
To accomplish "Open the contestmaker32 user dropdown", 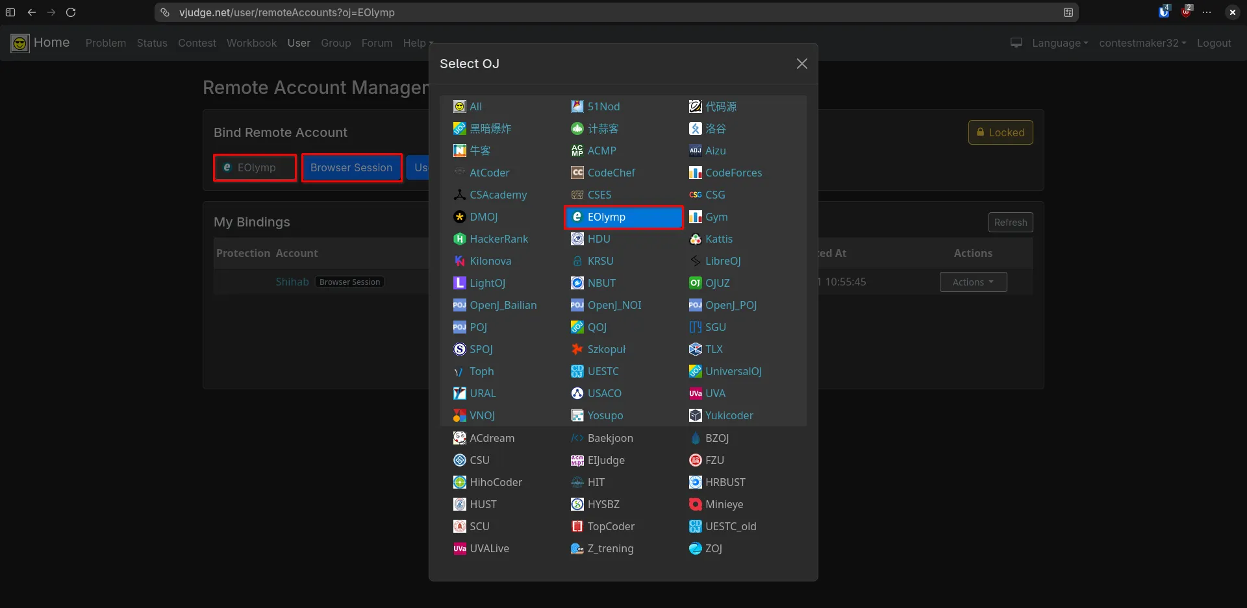I will tap(1142, 43).
